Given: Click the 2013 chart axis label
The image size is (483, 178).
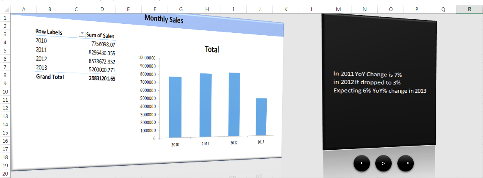Looking at the screenshot, I should pos(261,141).
